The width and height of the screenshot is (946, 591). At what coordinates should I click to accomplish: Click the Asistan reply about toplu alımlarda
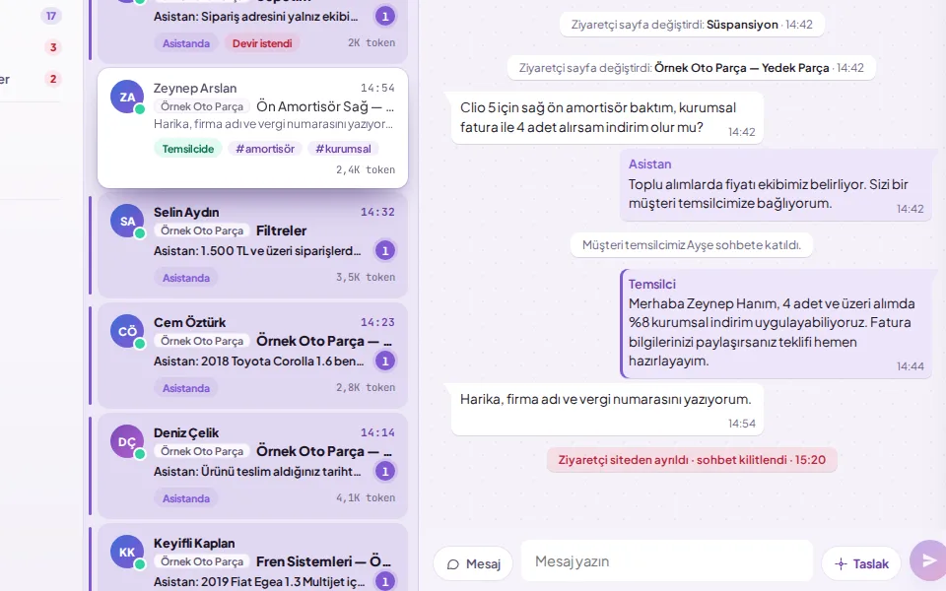tap(776, 185)
